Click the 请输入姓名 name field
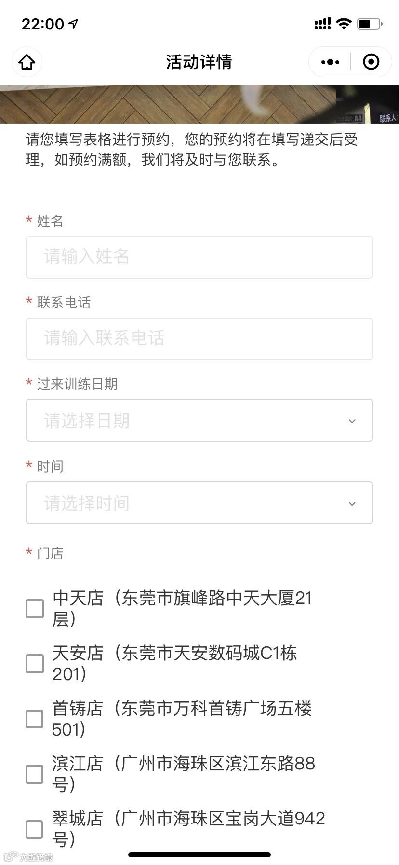399x865 pixels. click(x=199, y=257)
